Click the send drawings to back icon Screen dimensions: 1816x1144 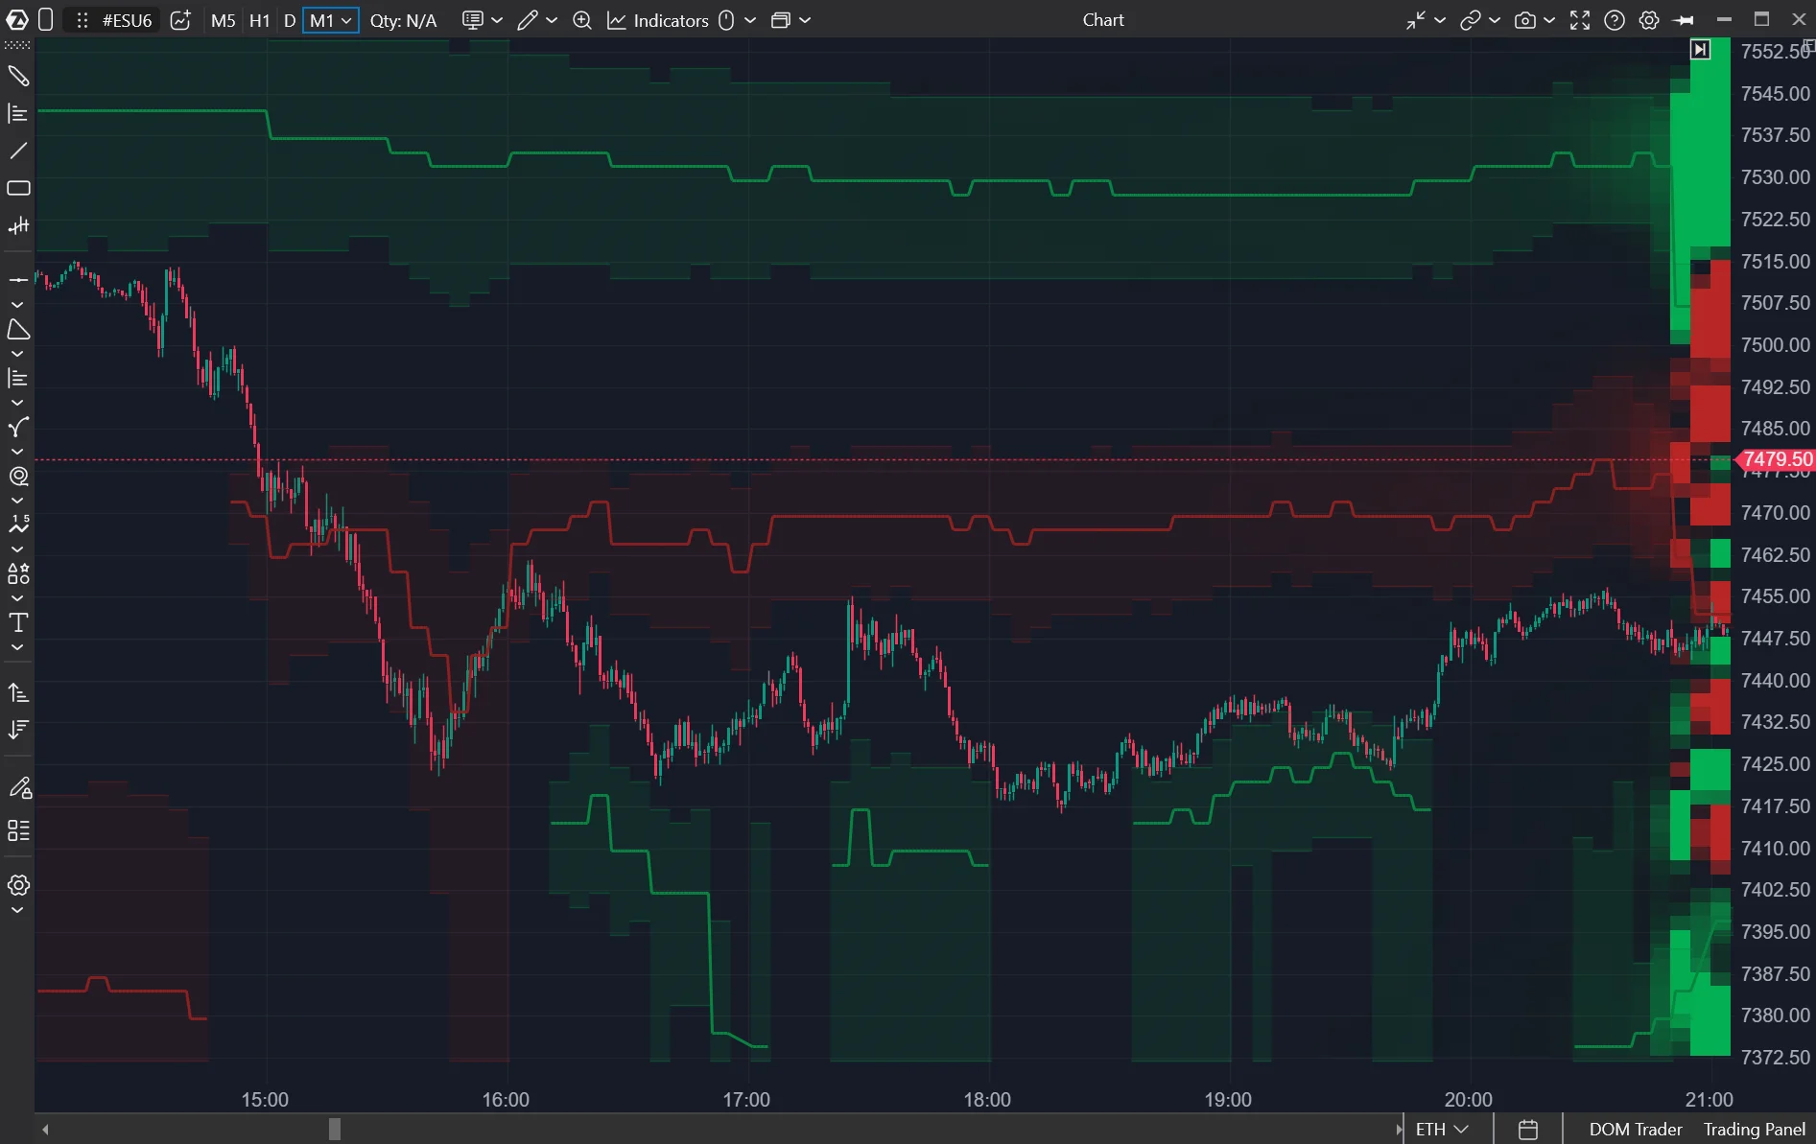[x=18, y=730]
